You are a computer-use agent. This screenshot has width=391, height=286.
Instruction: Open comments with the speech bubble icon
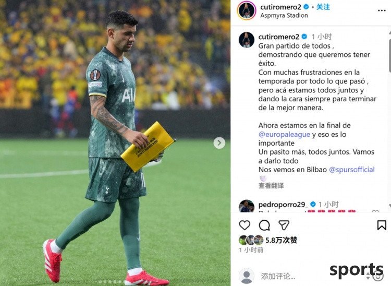pos(264,225)
